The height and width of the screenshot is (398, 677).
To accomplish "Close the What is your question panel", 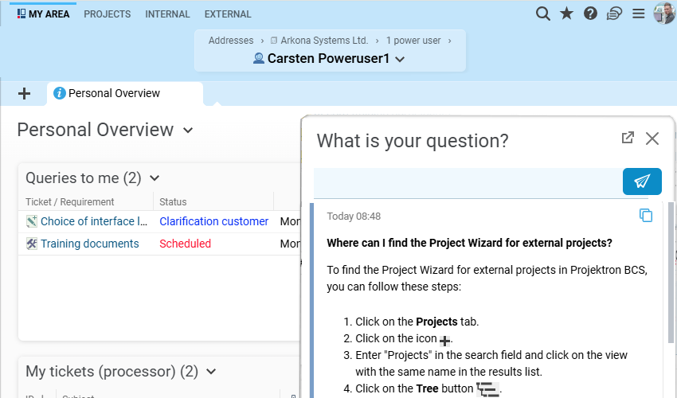I will 652,139.
